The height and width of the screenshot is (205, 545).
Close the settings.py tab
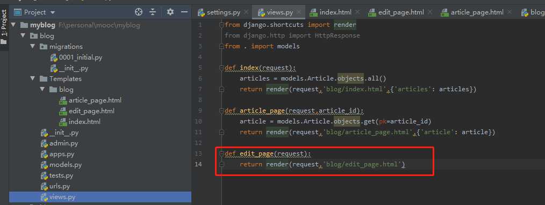coord(246,12)
